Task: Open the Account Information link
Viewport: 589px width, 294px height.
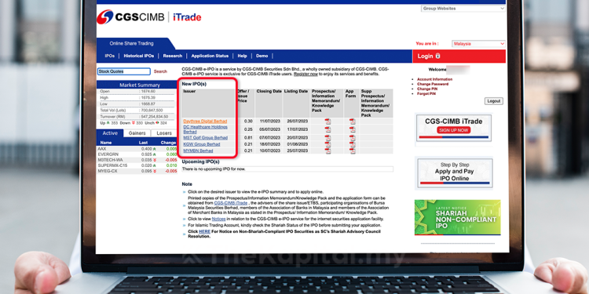Action: click(x=434, y=79)
